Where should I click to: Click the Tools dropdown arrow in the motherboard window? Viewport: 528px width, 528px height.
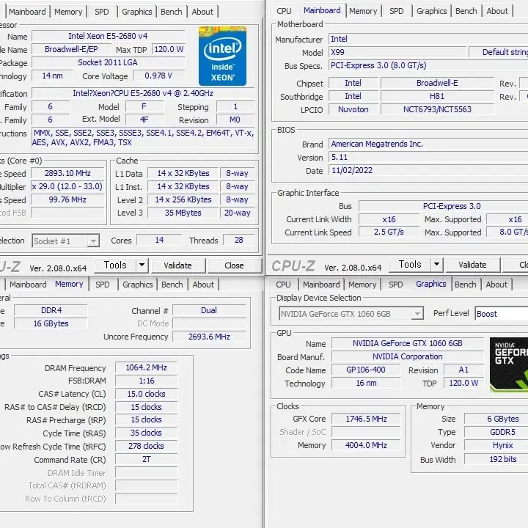pyautogui.click(x=437, y=265)
